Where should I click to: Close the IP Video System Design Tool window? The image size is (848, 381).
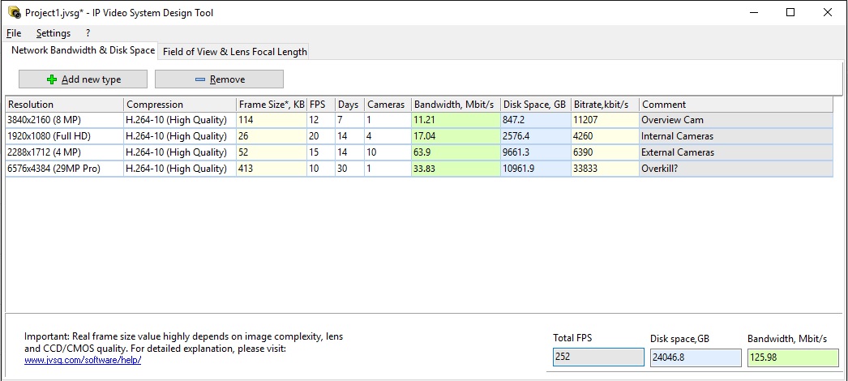tap(826, 13)
